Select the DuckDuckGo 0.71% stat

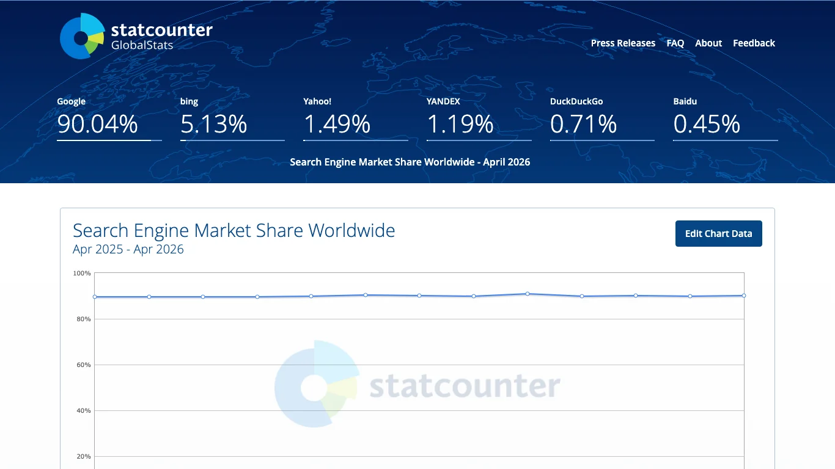coord(602,118)
